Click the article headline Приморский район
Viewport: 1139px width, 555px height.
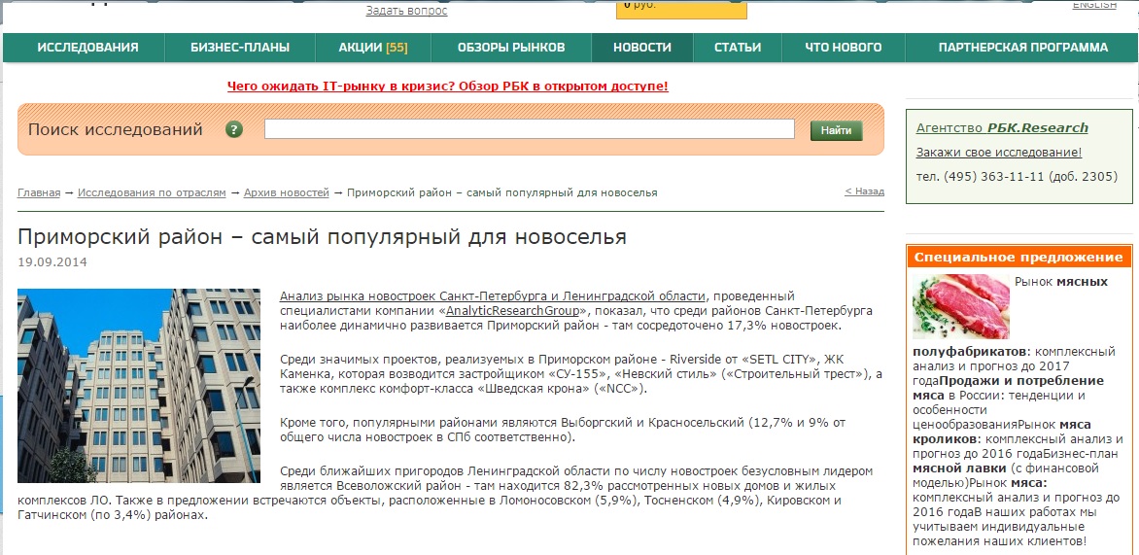[x=322, y=237]
